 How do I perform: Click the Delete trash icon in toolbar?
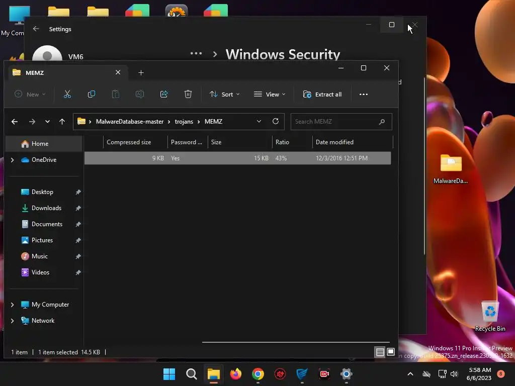(x=188, y=94)
